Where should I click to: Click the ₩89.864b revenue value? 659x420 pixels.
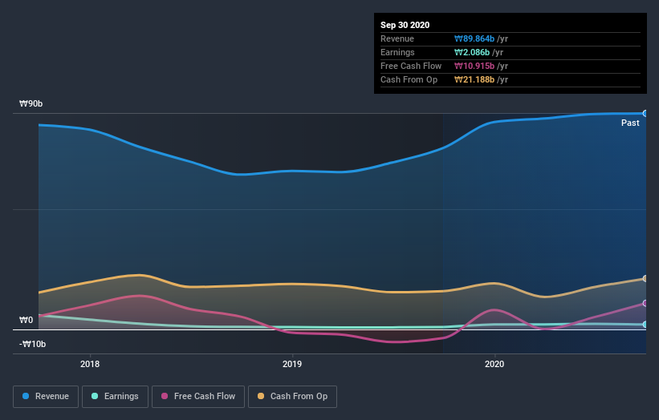pyautogui.click(x=474, y=39)
